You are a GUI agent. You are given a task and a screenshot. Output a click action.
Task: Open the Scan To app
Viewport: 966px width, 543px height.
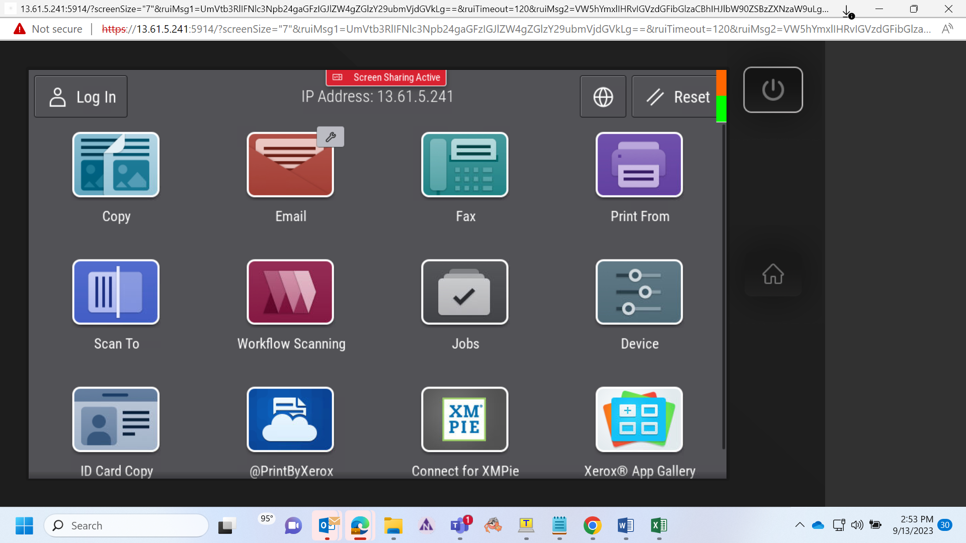click(x=116, y=292)
